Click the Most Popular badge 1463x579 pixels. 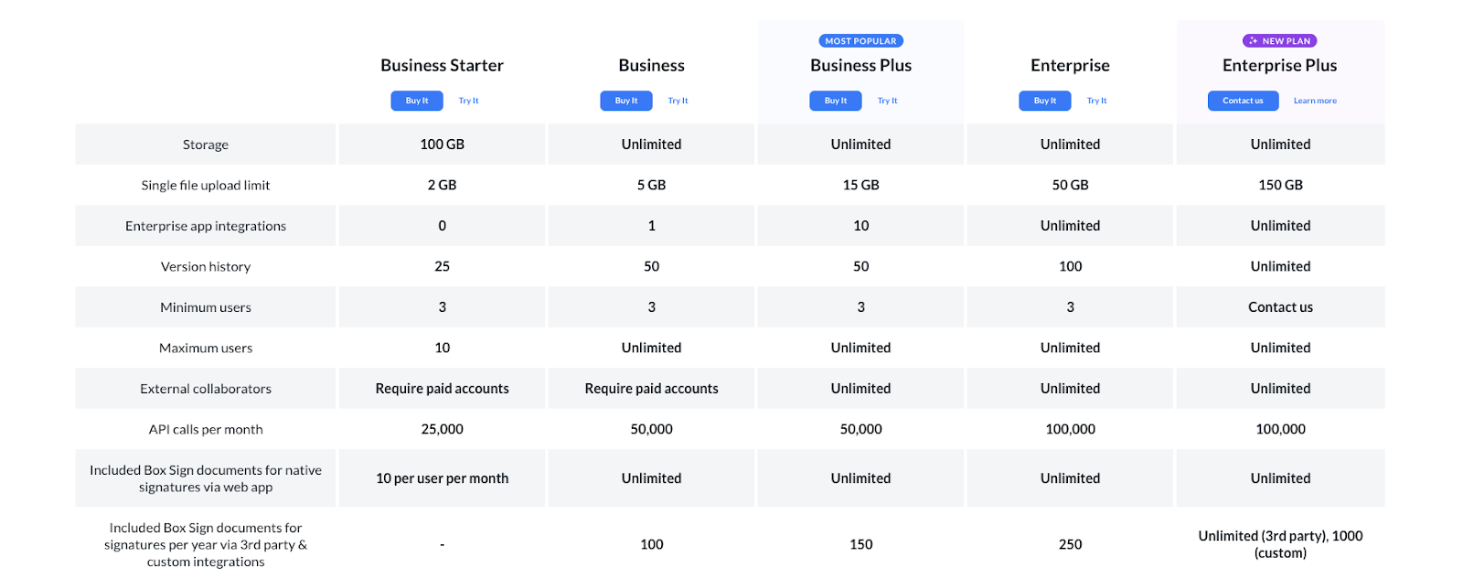860,41
